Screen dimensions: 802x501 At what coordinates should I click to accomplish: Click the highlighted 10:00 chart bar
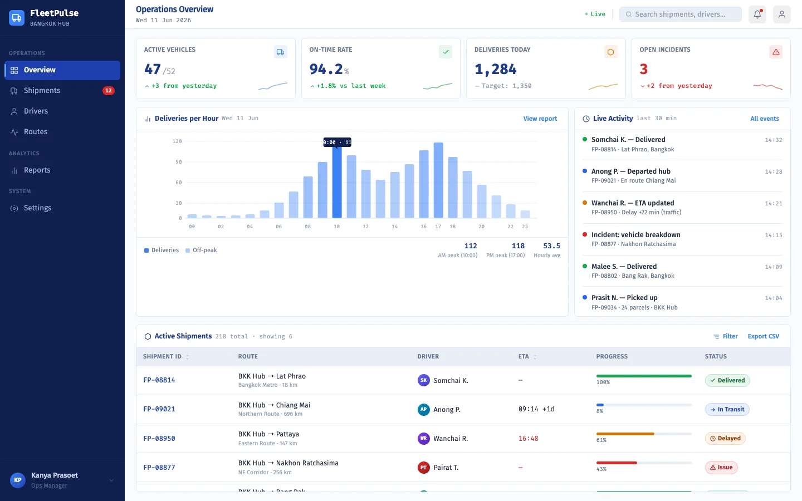point(337,181)
